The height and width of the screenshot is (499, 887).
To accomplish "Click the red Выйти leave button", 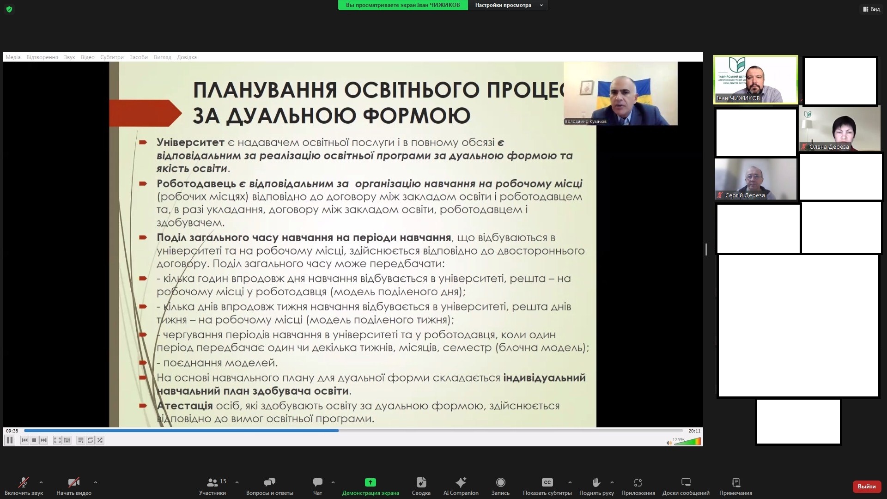I will point(866,486).
